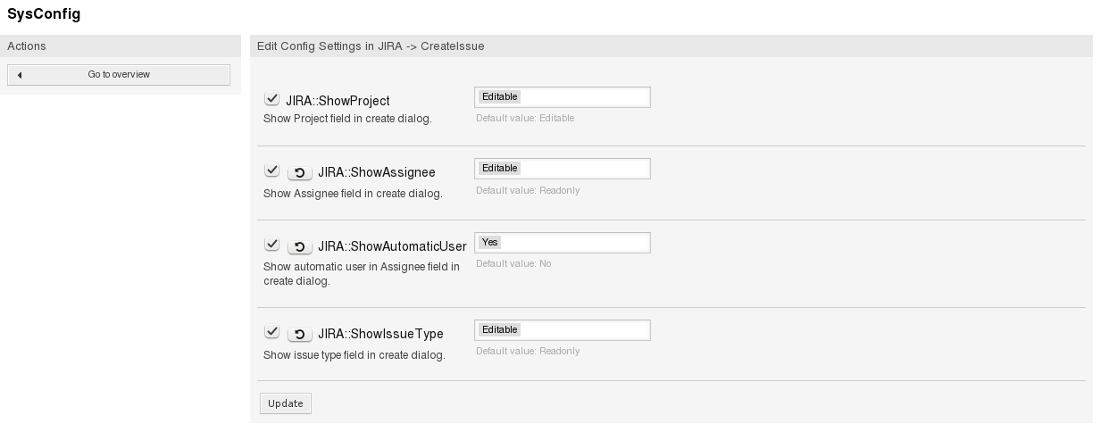Screen dimensions: 1101x432
Task: Uncheck the JIRA::ShowProject setting checkbox
Action: [x=272, y=99]
